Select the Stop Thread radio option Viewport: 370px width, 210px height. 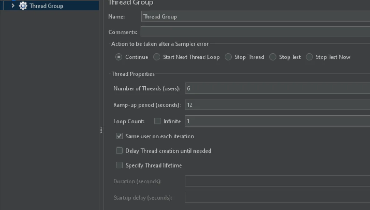coord(229,57)
